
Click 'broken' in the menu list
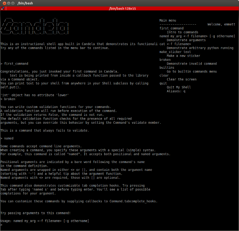tap(165, 60)
